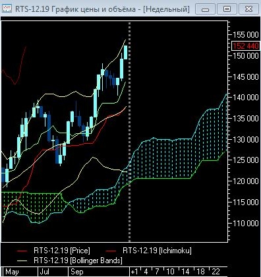Screen dimensions: 261x277
Task: Click the May label on time axis
Action: 12,272
